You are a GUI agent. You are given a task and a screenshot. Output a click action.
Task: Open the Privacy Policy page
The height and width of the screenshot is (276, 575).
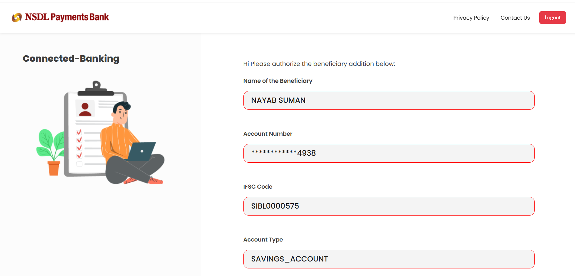(471, 18)
